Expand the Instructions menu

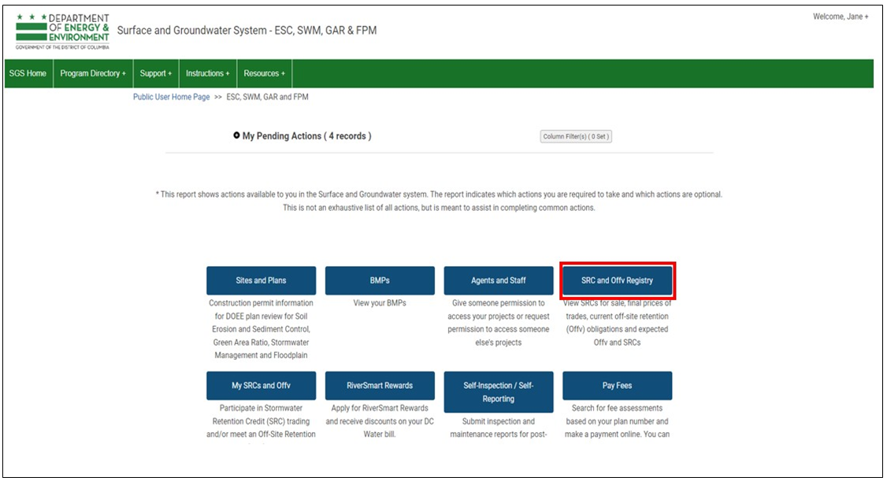[208, 73]
